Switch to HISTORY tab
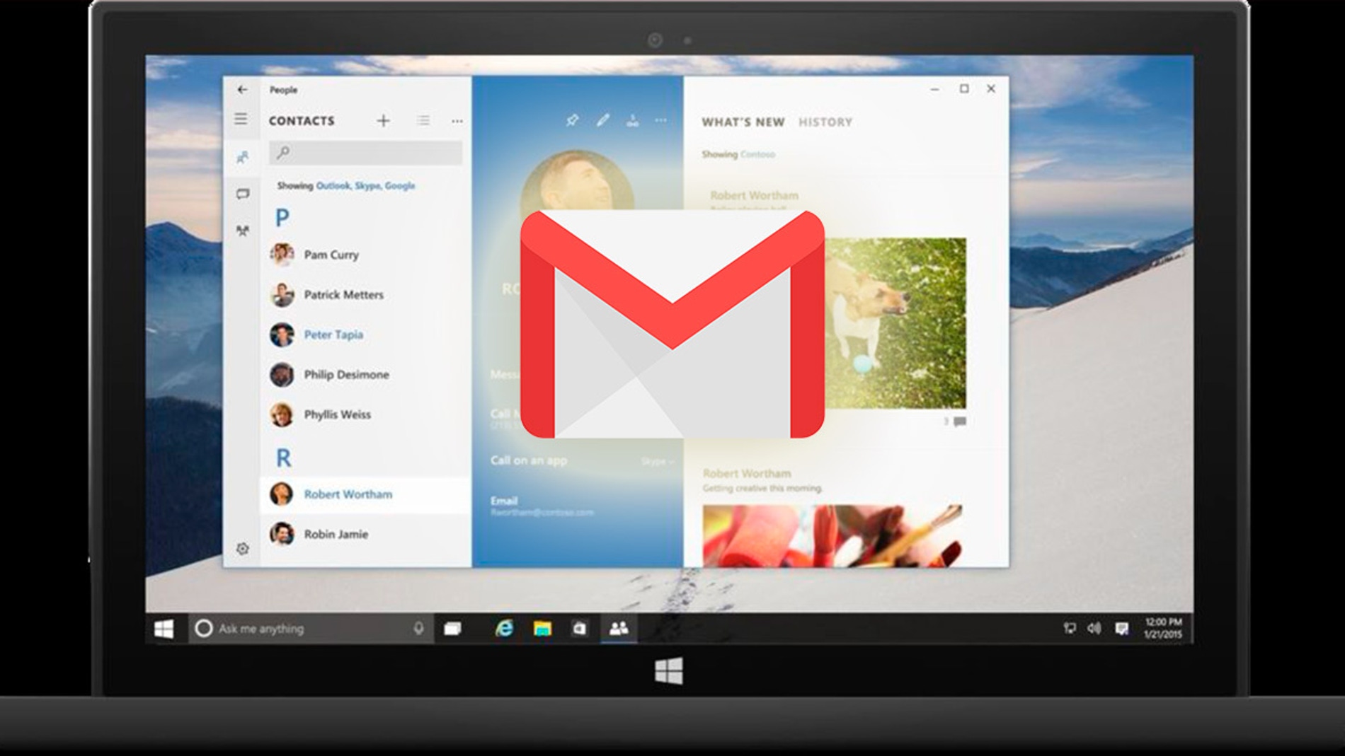Viewport: 1345px width, 756px height. tap(825, 122)
